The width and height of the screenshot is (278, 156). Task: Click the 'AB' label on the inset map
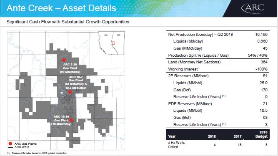[x=119, y=35]
